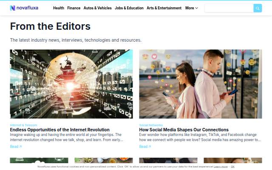Open the couple with phones image
272x170 pixels.
(x=201, y=84)
